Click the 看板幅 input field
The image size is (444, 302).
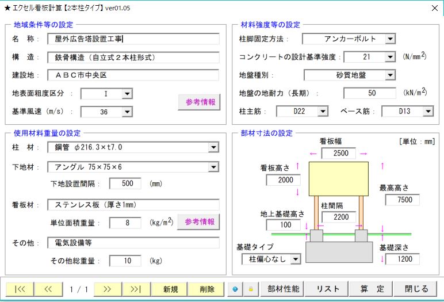click(338, 154)
